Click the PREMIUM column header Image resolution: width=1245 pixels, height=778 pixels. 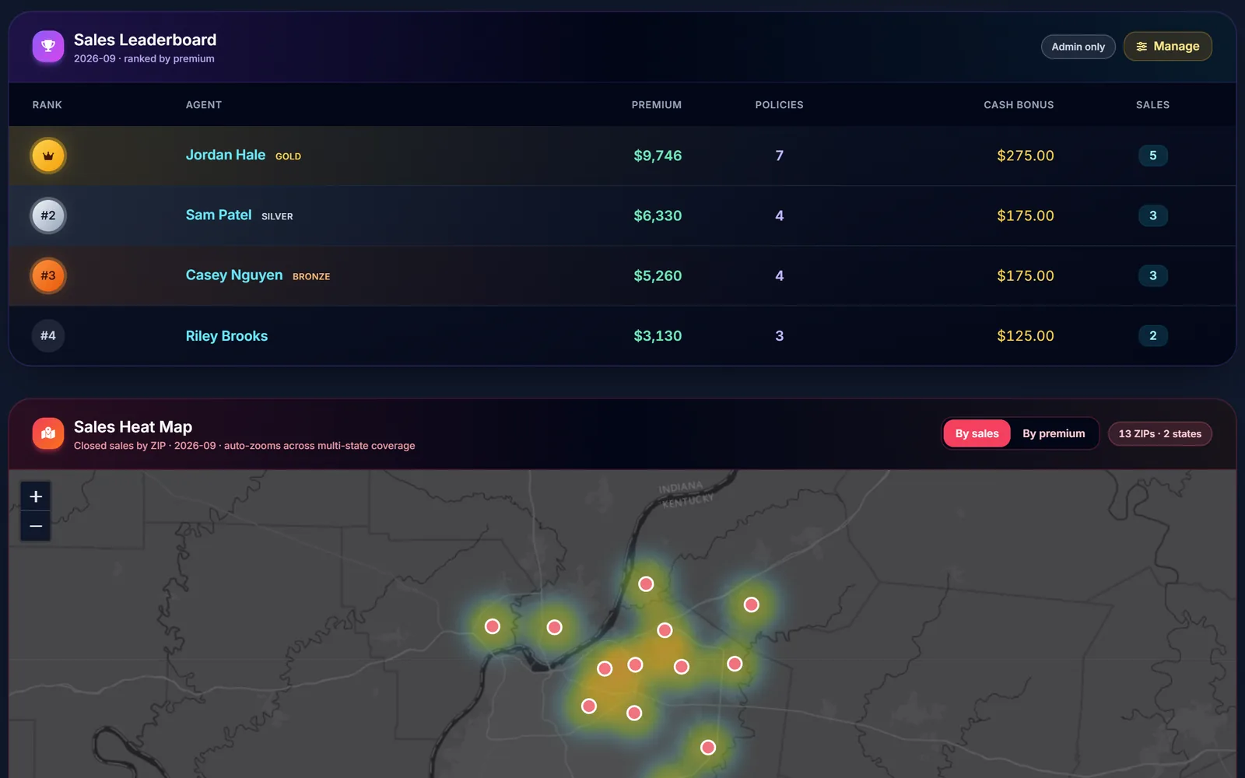point(657,105)
